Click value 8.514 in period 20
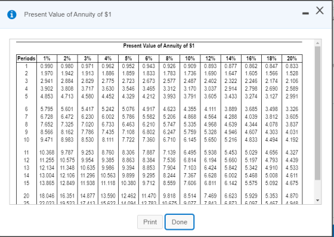Screen dimensions: 334x237 click(x=190, y=196)
